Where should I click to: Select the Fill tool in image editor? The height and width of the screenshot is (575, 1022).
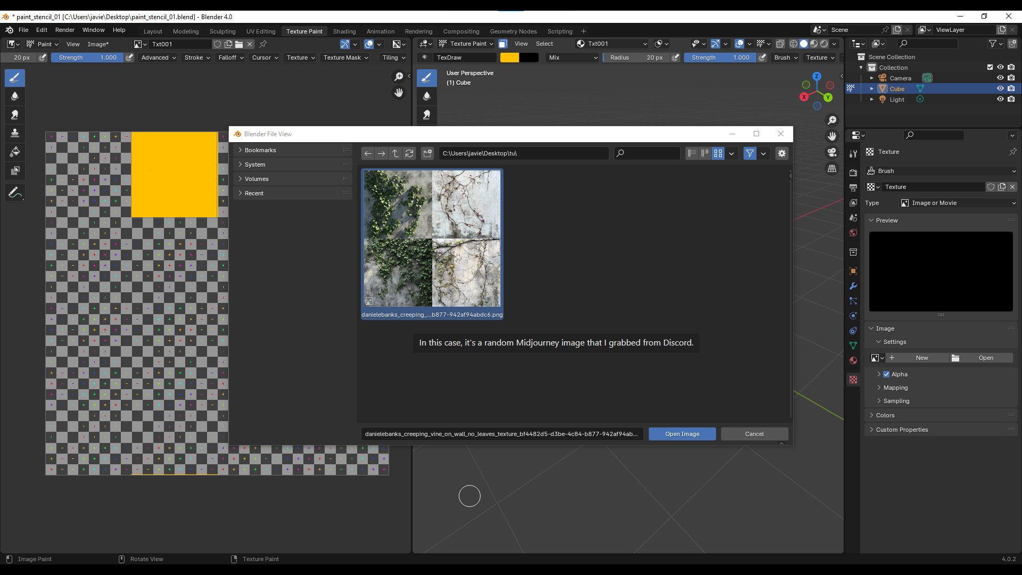15,152
